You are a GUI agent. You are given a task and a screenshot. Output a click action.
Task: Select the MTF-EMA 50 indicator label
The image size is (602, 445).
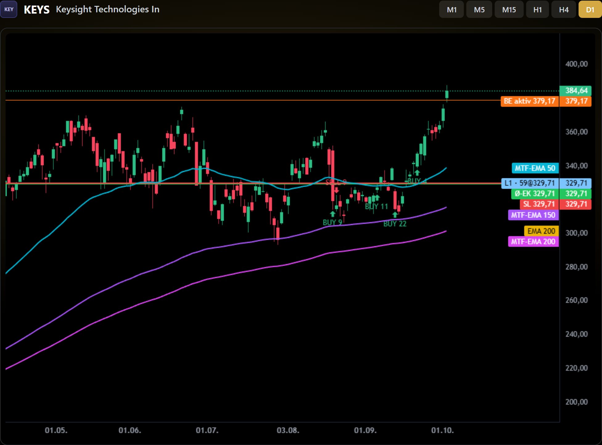535,168
